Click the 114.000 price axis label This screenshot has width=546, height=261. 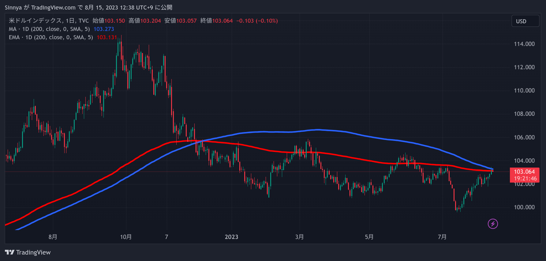(x=524, y=44)
